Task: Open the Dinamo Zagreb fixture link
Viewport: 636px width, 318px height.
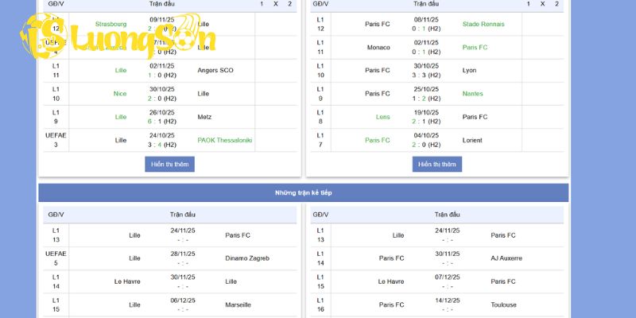Action: [247, 258]
